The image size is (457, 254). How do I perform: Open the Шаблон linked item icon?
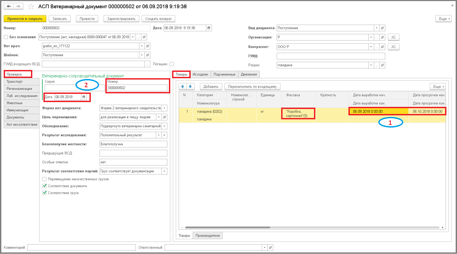tap(147, 55)
